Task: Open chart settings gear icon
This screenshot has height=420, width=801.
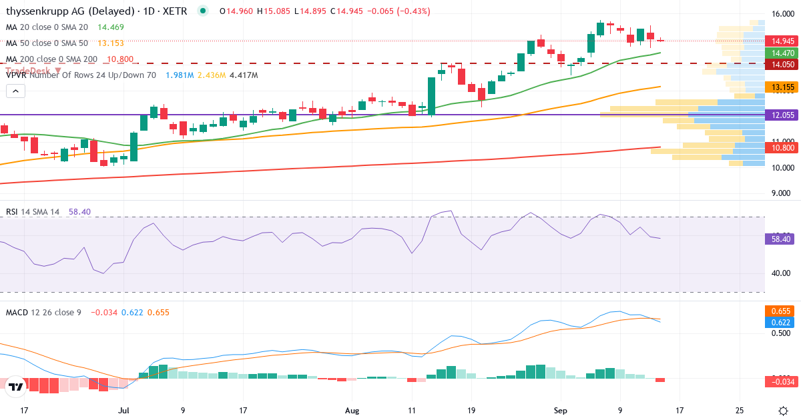Action: 782,411
